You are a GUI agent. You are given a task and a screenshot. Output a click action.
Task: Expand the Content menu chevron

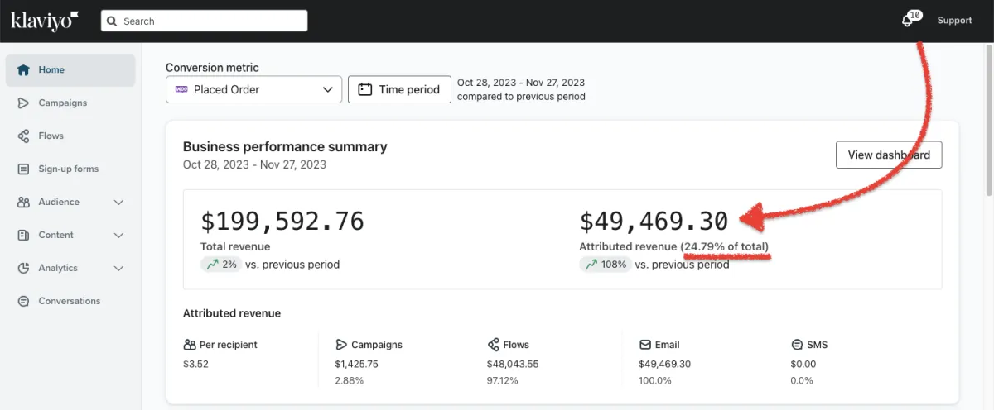pyautogui.click(x=118, y=236)
